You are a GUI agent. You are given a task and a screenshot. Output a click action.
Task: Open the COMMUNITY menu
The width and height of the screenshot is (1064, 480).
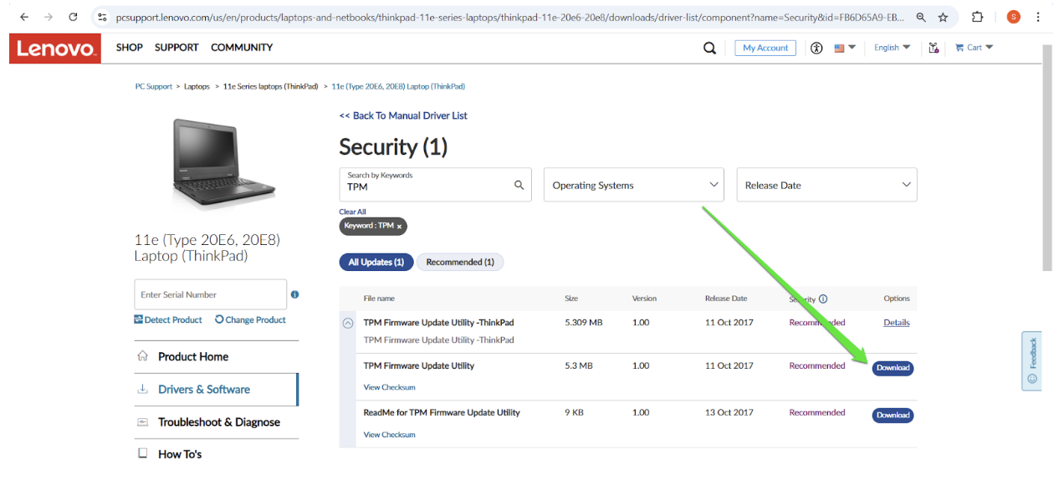pyautogui.click(x=242, y=48)
